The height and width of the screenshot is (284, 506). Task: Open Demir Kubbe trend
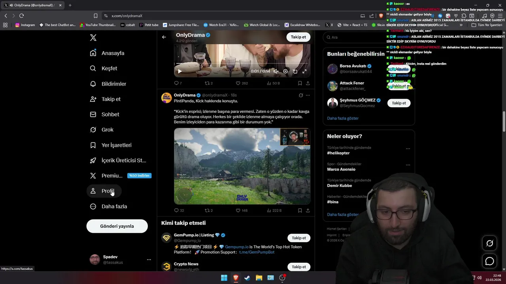click(x=340, y=185)
